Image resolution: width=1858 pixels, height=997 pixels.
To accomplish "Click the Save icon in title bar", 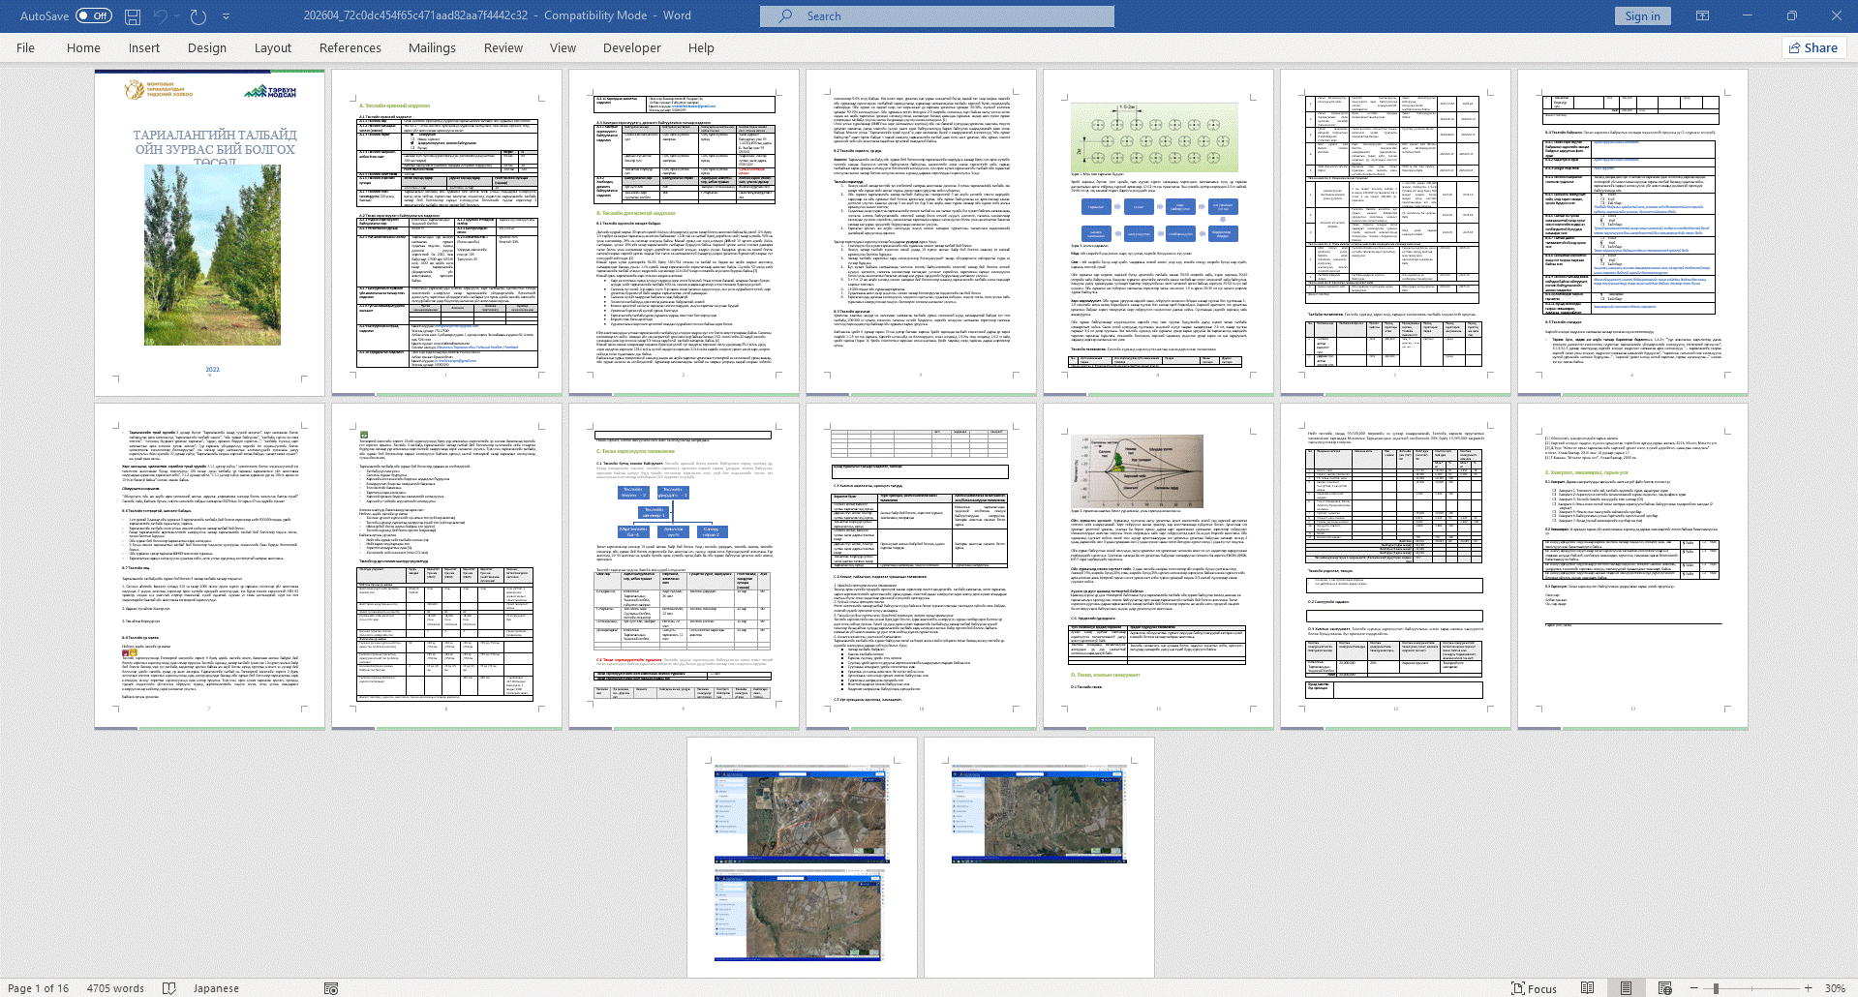I will pyautogui.click(x=133, y=16).
